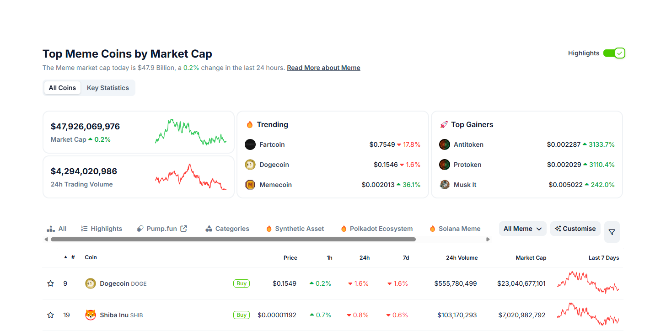650x331 pixels.
Task: Star Shiba Inu as a favorite
Action: 51,315
